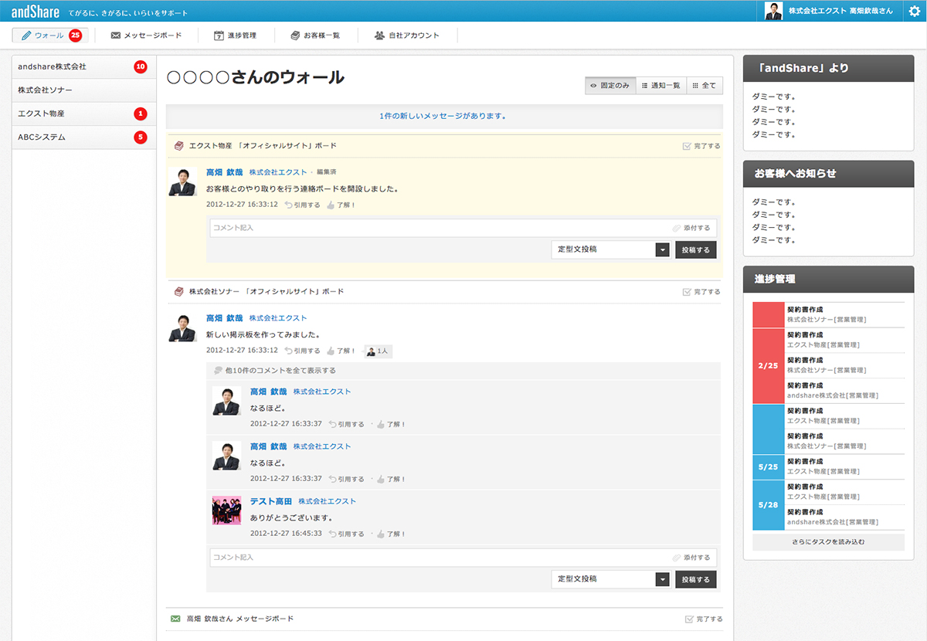Click the 1件の新しいメッセージ notification link
Screen dimensions: 927x641
[443, 116]
